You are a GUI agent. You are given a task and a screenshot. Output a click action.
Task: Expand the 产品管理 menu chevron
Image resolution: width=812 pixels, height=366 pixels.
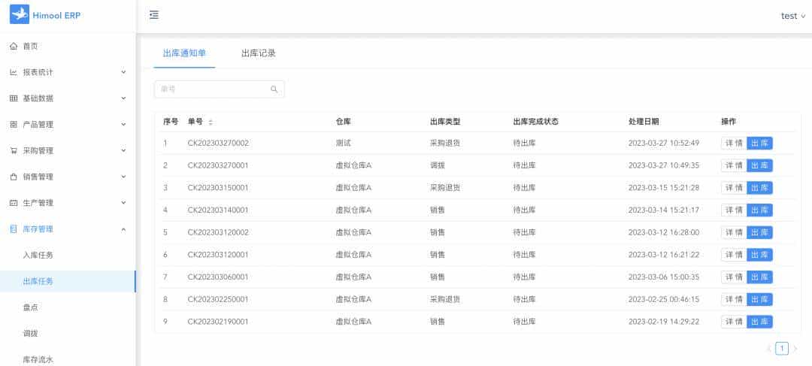pyautogui.click(x=123, y=124)
